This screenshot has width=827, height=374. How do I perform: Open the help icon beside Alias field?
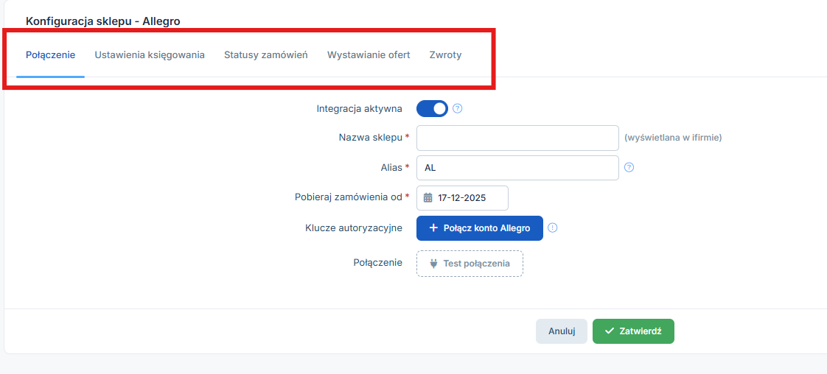(629, 167)
